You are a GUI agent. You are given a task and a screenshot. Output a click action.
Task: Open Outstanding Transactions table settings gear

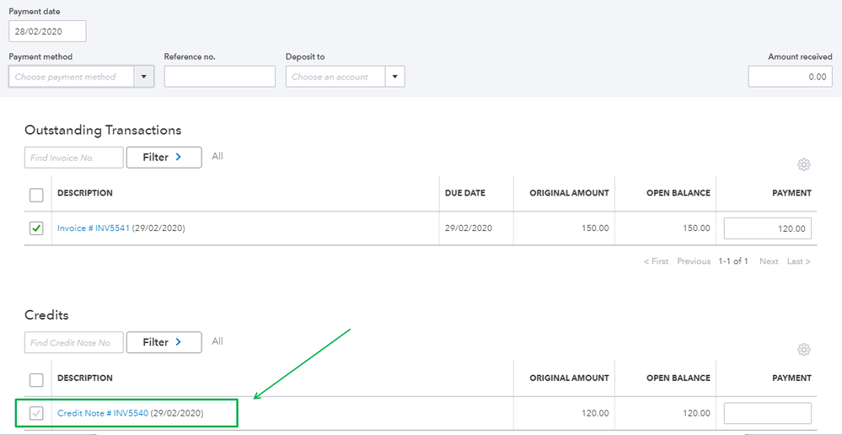point(803,164)
